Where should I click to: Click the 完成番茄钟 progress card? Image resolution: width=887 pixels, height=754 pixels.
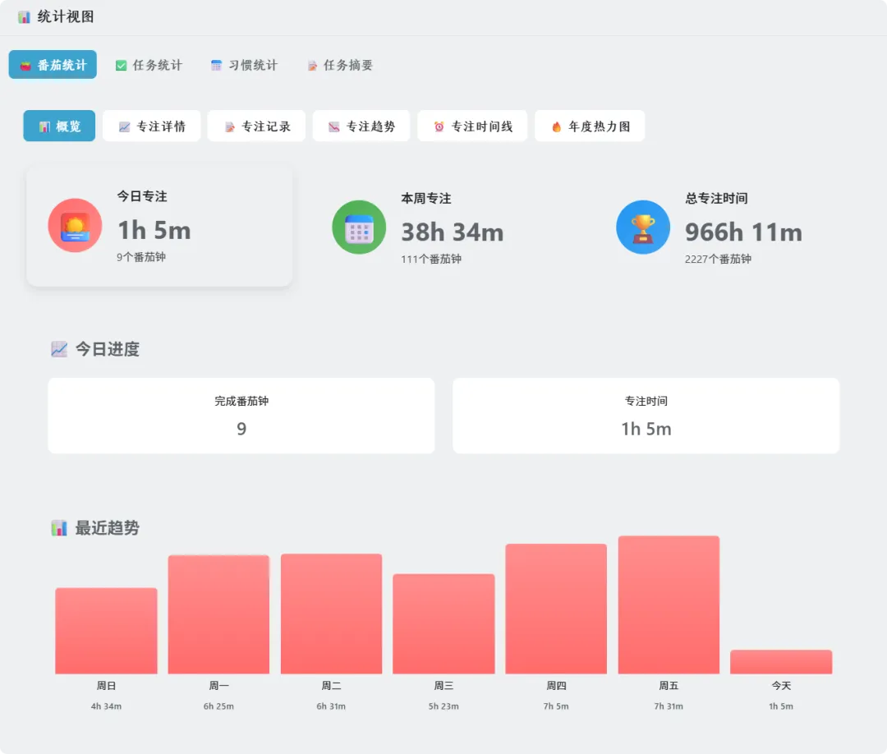241,416
